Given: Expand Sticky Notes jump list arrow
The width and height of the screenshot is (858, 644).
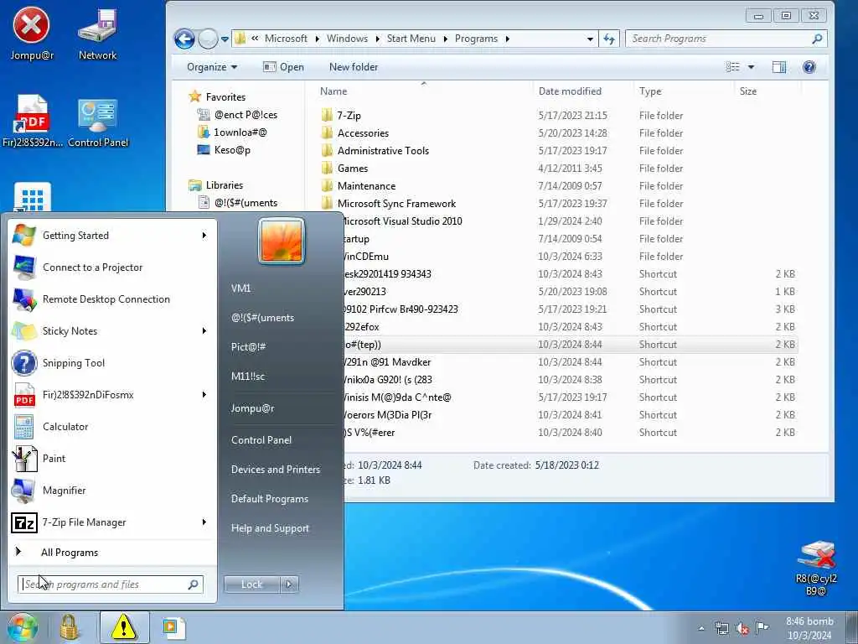Looking at the screenshot, I should [204, 330].
